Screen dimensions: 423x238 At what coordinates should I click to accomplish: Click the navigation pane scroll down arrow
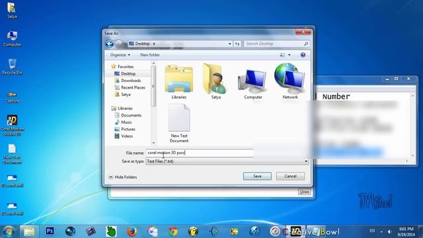pyautogui.click(x=153, y=143)
